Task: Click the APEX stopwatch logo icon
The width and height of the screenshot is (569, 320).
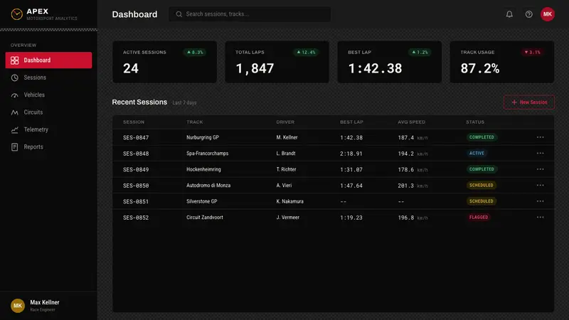Action: coord(16,14)
